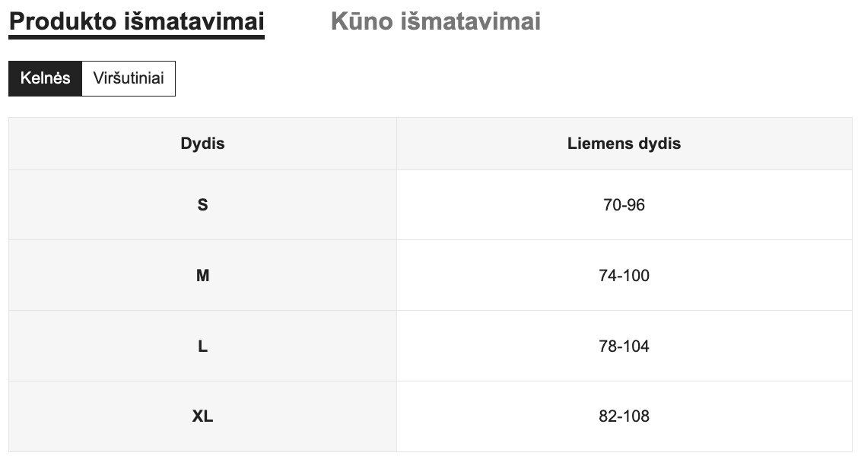The height and width of the screenshot is (459, 858).
Task: Click the waist range for size S
Action: coord(624,204)
